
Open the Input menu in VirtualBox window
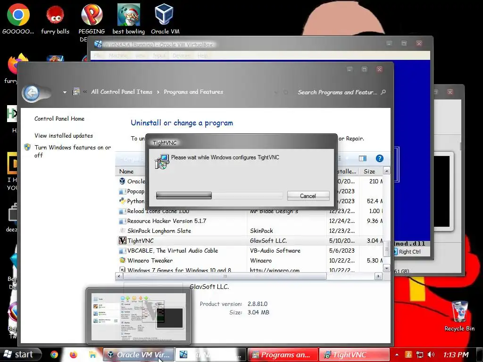click(159, 56)
